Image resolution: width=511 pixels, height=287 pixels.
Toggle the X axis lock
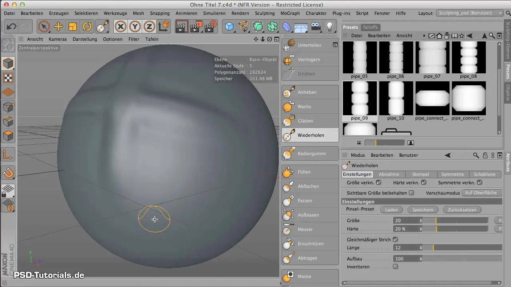click(121, 27)
